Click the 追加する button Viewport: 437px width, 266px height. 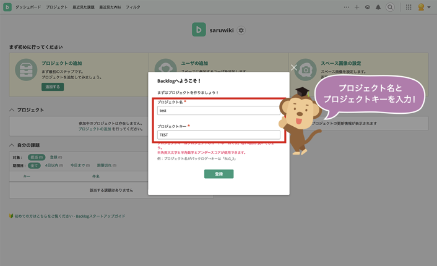[53, 87]
